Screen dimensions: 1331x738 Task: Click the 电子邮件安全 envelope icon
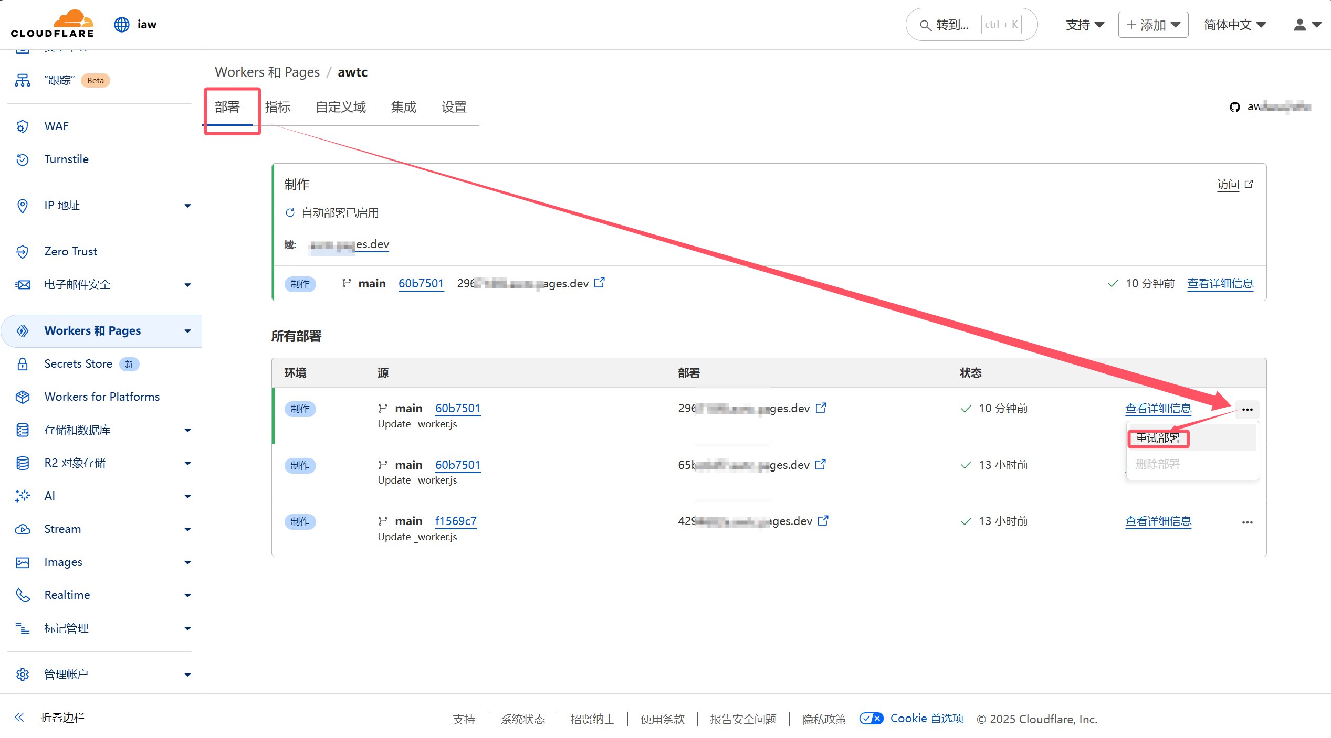(23, 285)
